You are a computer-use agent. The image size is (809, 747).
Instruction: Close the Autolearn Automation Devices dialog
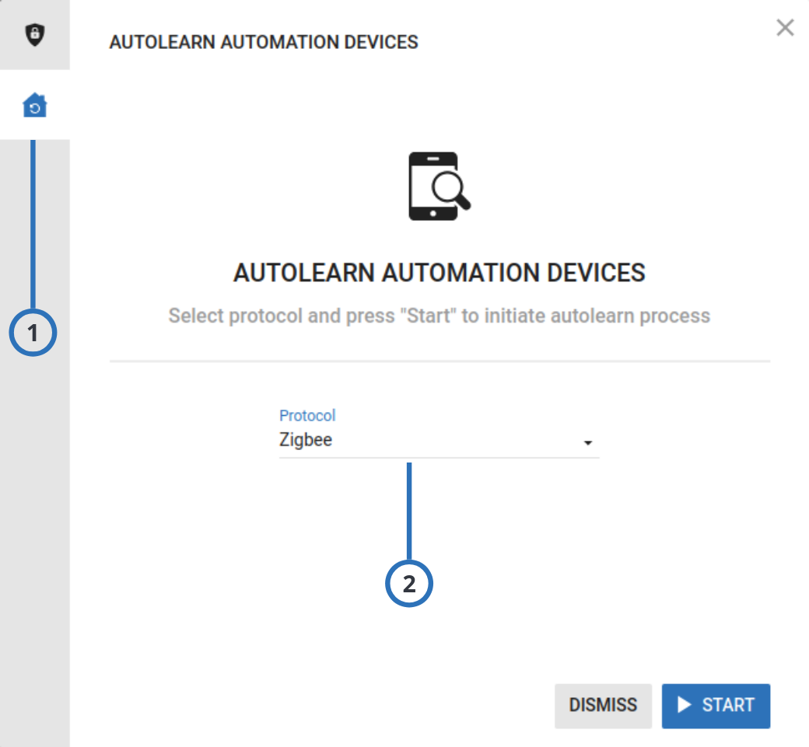point(785,27)
